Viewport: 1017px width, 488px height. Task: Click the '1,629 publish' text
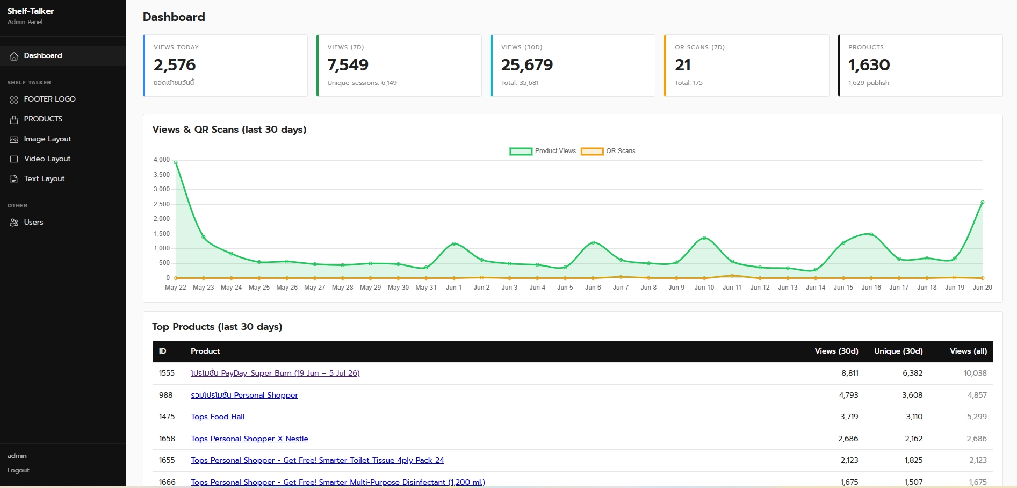click(x=869, y=83)
